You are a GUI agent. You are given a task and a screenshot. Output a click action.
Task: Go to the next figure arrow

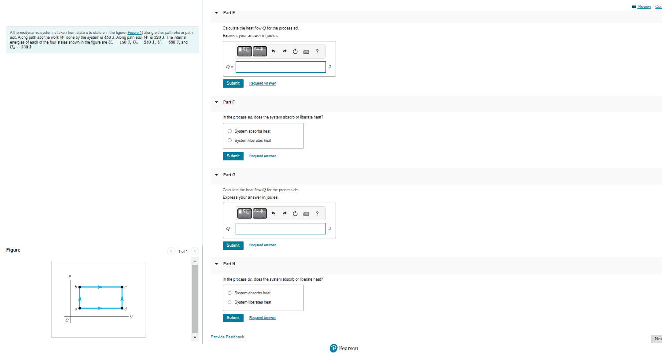pos(195,251)
